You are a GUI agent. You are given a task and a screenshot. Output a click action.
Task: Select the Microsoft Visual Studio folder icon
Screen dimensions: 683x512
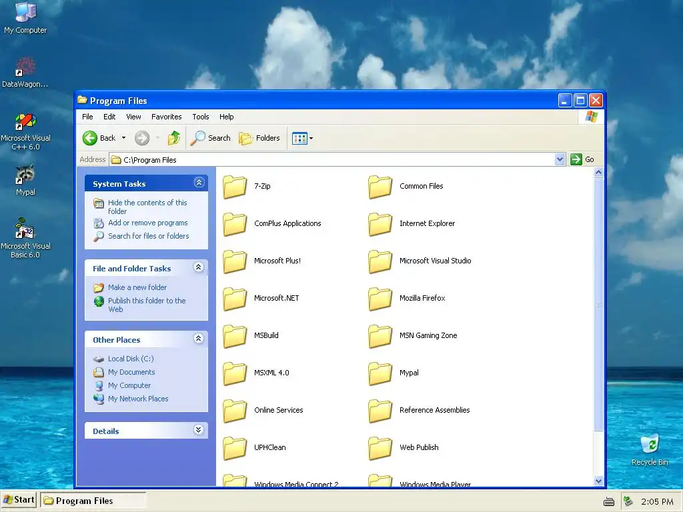tap(380, 261)
